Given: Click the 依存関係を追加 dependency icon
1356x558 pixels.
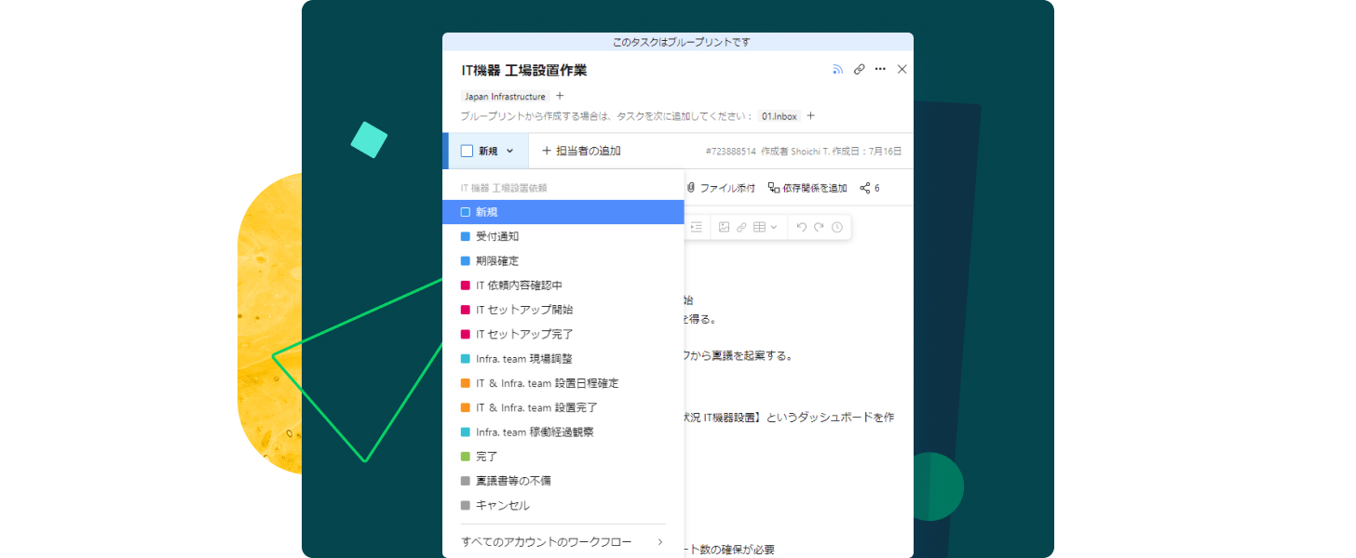Looking at the screenshot, I should [x=774, y=188].
